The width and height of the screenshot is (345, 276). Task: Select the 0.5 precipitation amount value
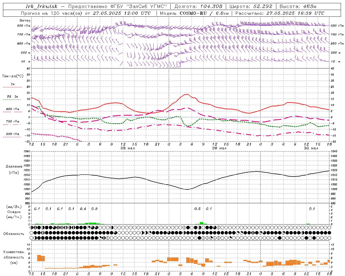(x=198, y=209)
